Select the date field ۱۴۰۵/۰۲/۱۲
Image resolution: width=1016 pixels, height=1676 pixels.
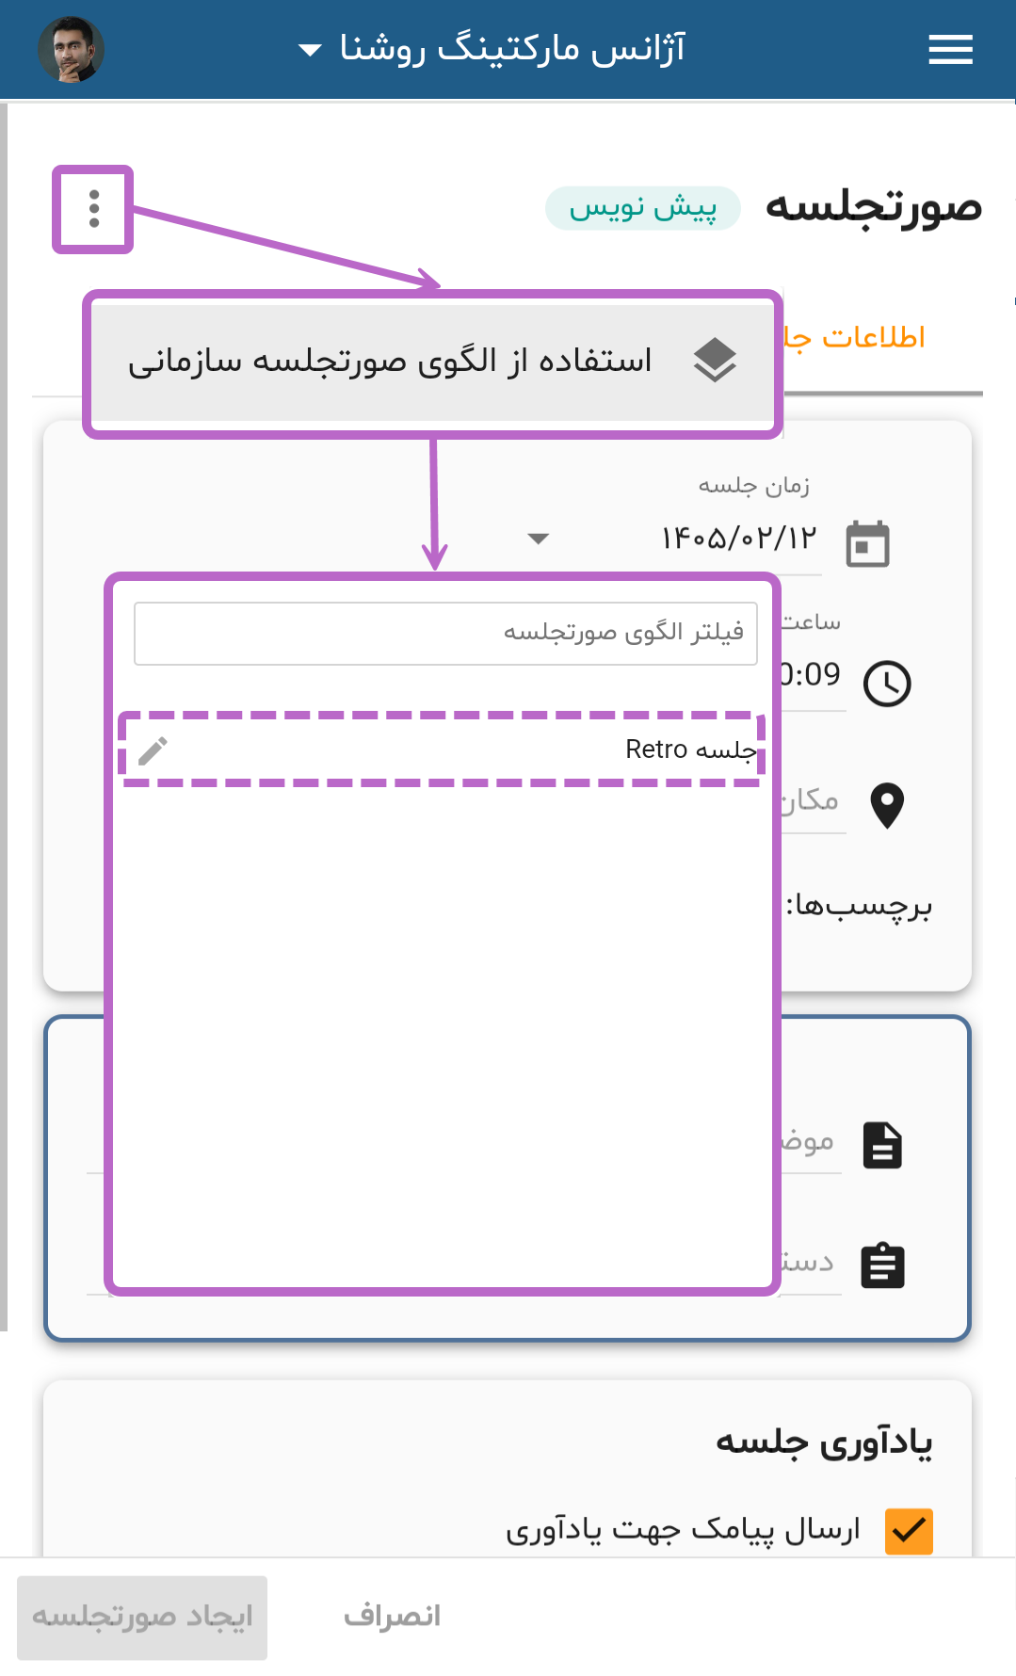738,539
